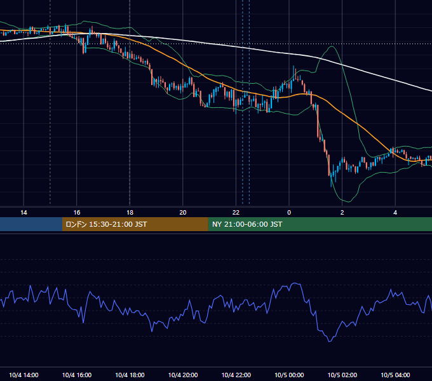Click the 14 hour axis label
The height and width of the screenshot is (381, 432).
[x=24, y=213]
